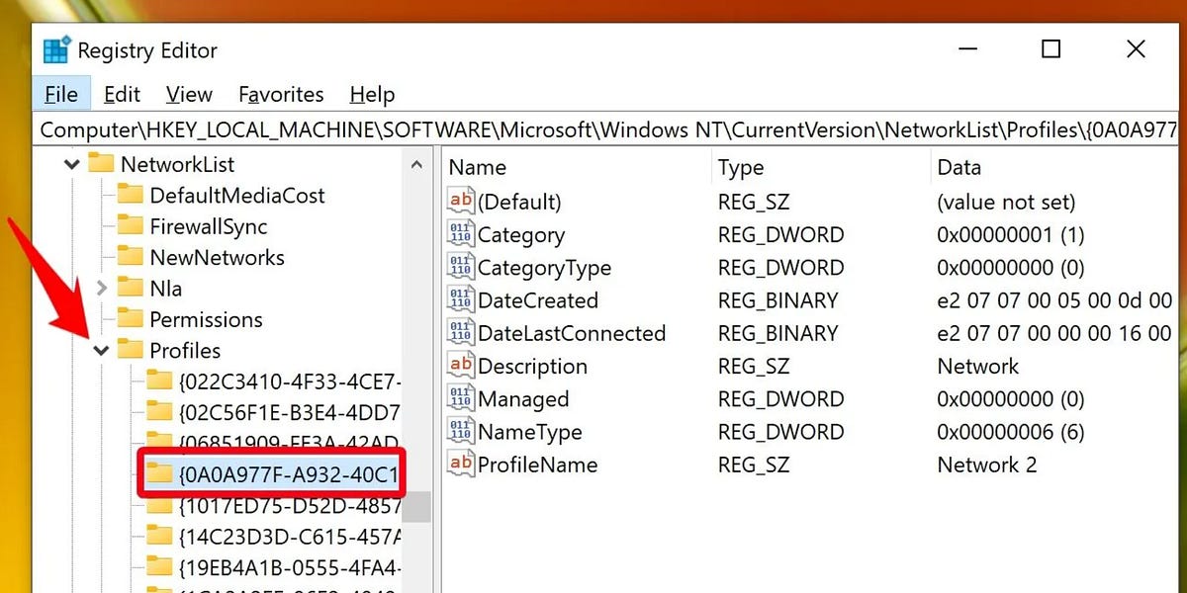Click folder icon of {022C3410-4F33-4CE7 key

pyautogui.click(x=159, y=381)
